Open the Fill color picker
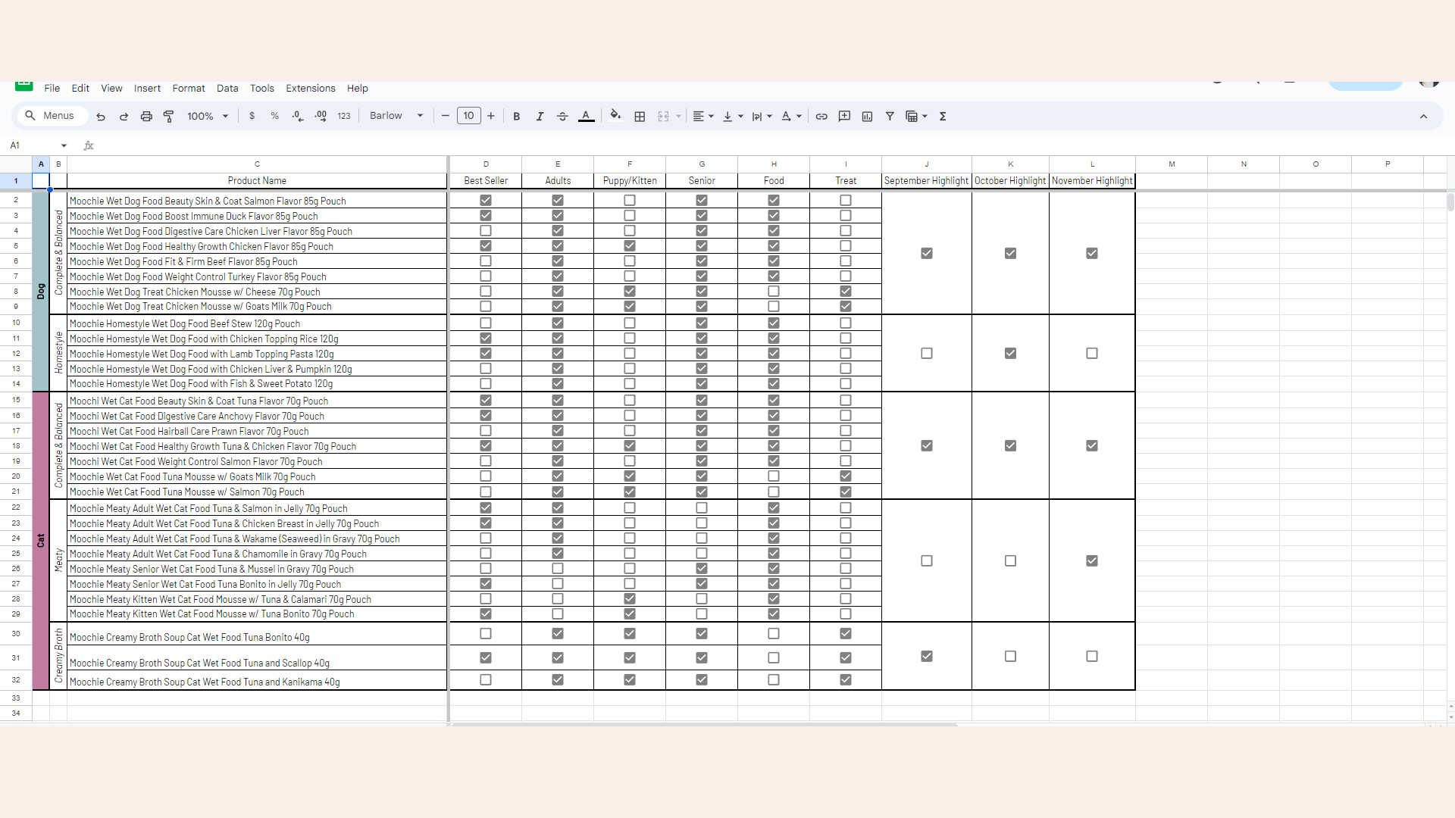 coord(615,117)
